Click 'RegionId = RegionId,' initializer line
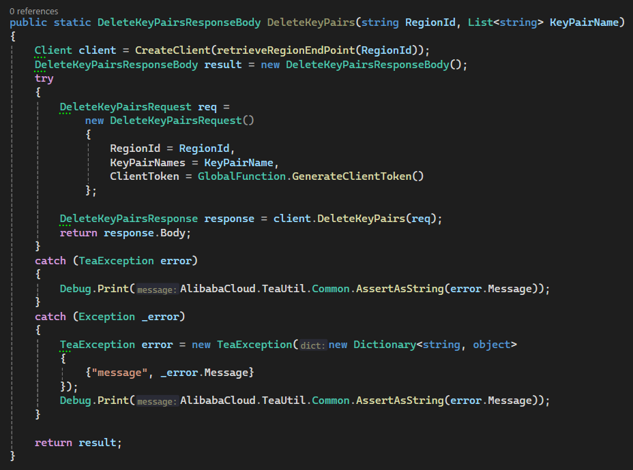This screenshot has width=633, height=470. coord(173,148)
